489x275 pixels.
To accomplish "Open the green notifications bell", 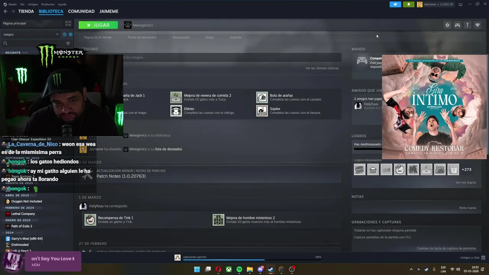I will [408, 4].
